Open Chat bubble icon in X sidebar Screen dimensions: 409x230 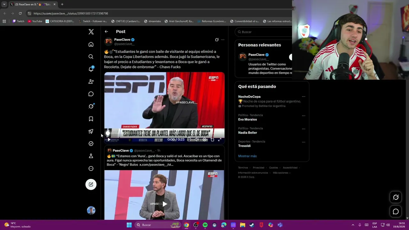pos(91,94)
